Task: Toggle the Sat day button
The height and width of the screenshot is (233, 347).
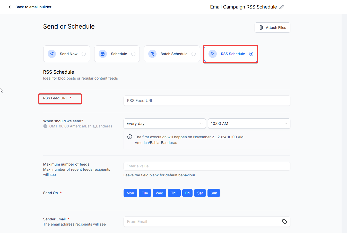Action: 200,193
